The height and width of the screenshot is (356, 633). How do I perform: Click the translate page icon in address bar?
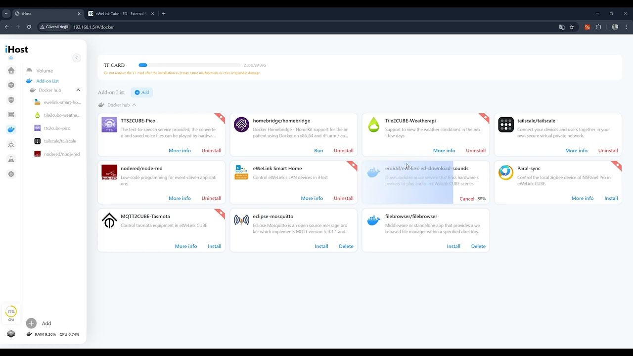[x=562, y=27]
